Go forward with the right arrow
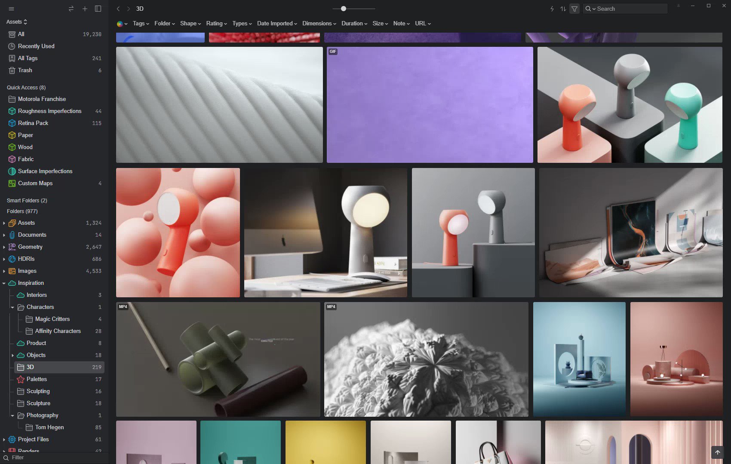Screen dimensions: 731x464 (x=128, y=9)
